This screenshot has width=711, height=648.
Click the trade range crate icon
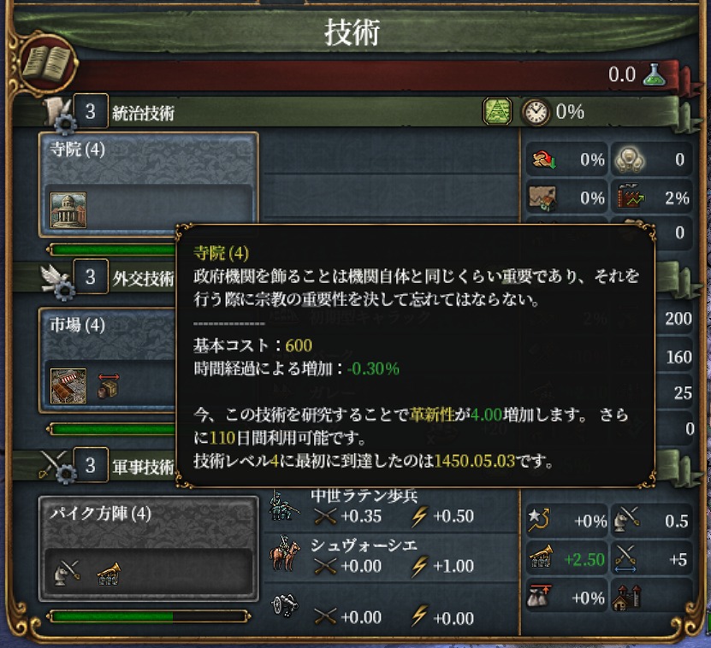coord(109,386)
